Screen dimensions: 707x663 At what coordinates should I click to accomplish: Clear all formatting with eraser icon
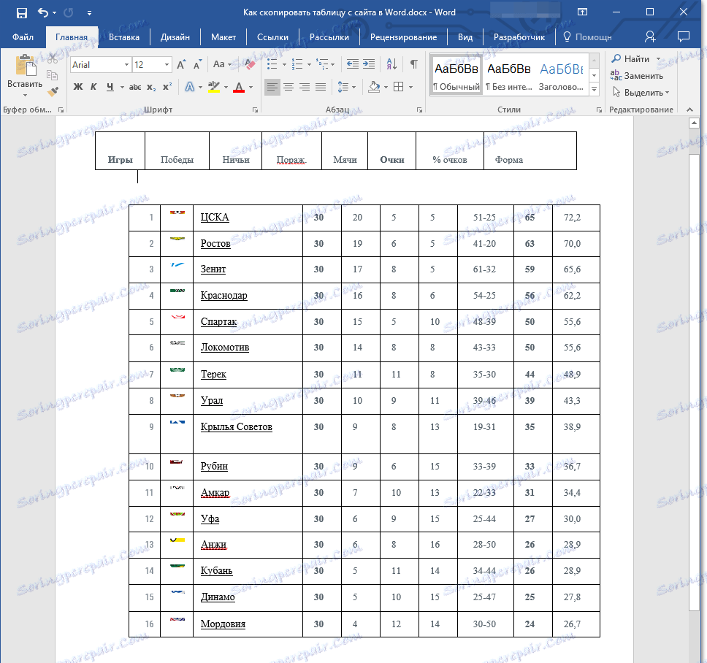click(x=250, y=64)
